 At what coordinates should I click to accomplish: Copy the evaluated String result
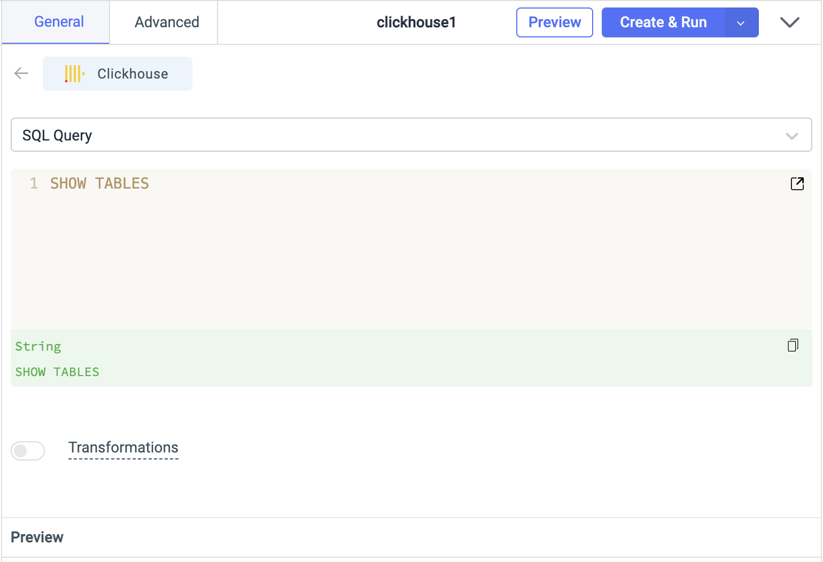(793, 346)
